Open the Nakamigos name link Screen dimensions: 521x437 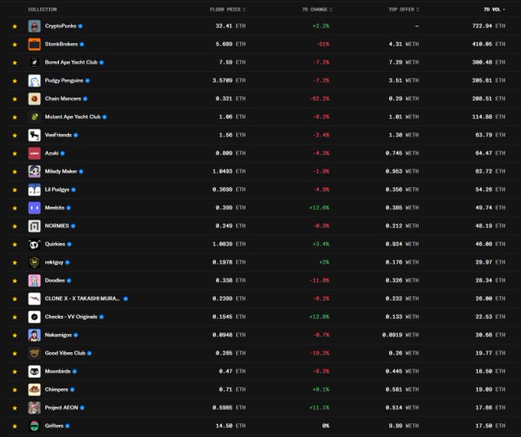58,335
